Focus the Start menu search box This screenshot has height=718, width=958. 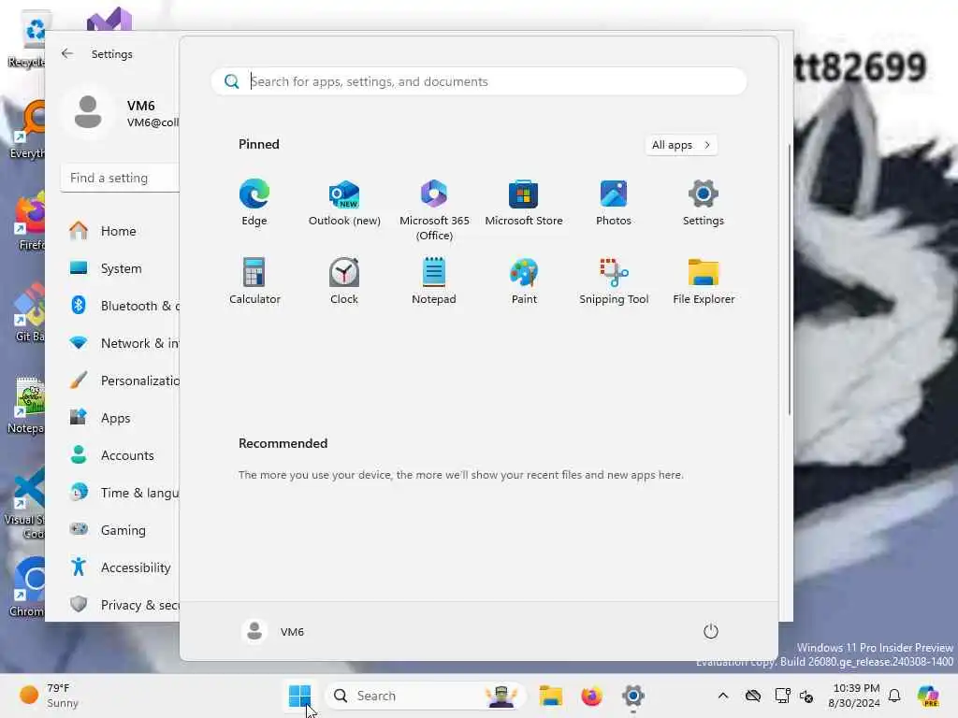point(479,81)
